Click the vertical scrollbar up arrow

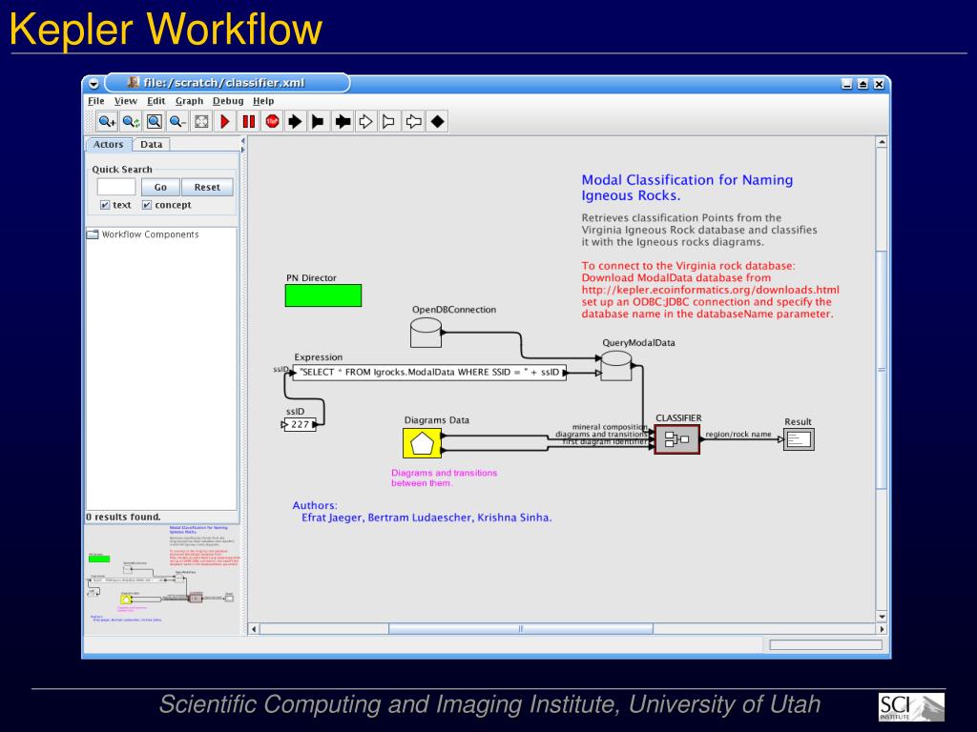[x=882, y=142]
